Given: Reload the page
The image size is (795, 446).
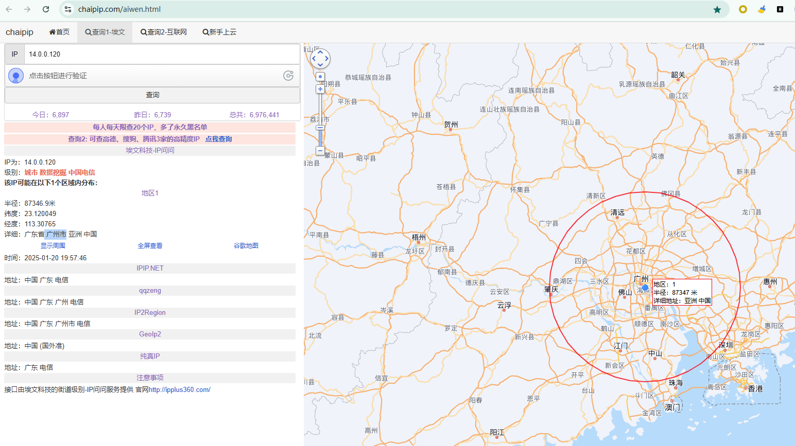Looking at the screenshot, I should click(x=46, y=9).
